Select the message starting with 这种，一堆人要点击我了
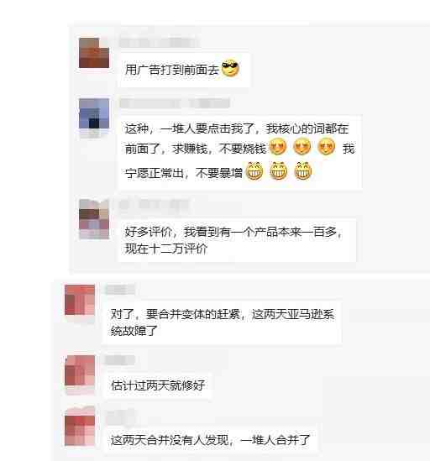The width and height of the screenshot is (430, 461). pos(239,152)
